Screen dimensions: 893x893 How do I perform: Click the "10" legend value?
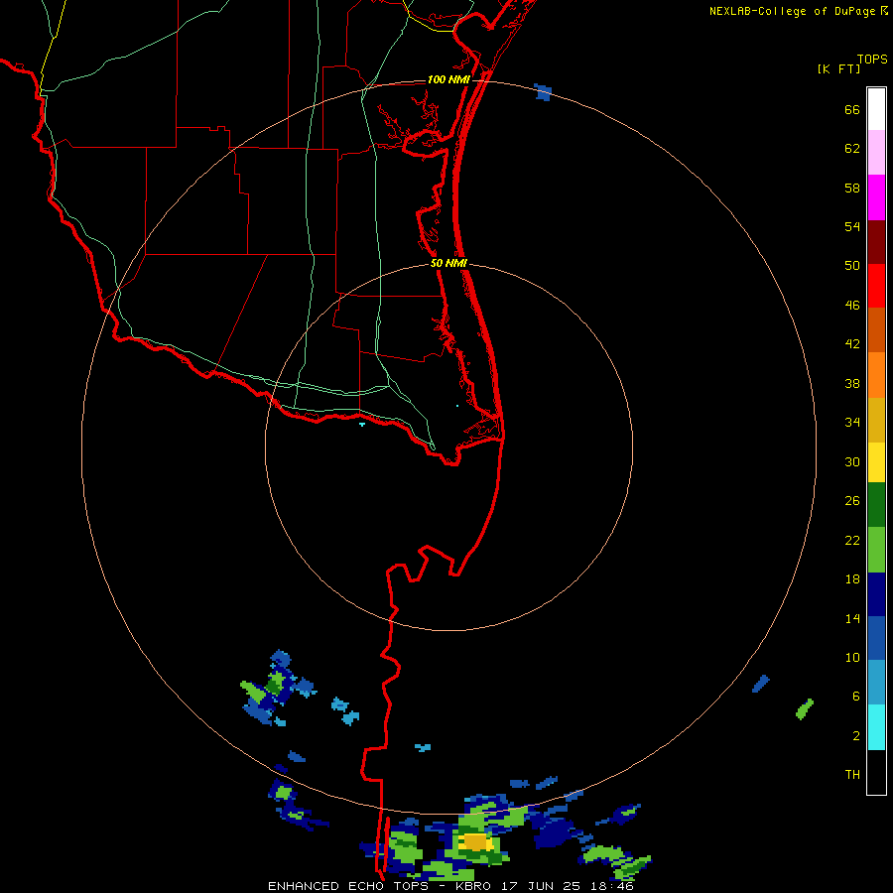[852, 658]
